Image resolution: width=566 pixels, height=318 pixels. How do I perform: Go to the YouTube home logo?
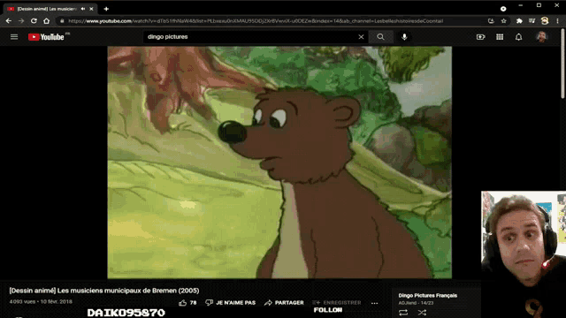[46, 37]
